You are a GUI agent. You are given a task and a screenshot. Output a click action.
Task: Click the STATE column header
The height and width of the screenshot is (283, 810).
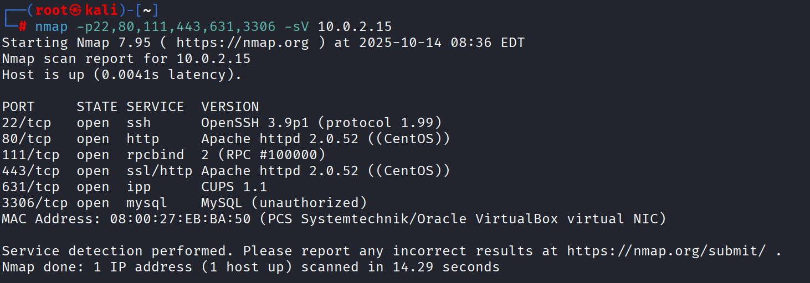point(97,106)
